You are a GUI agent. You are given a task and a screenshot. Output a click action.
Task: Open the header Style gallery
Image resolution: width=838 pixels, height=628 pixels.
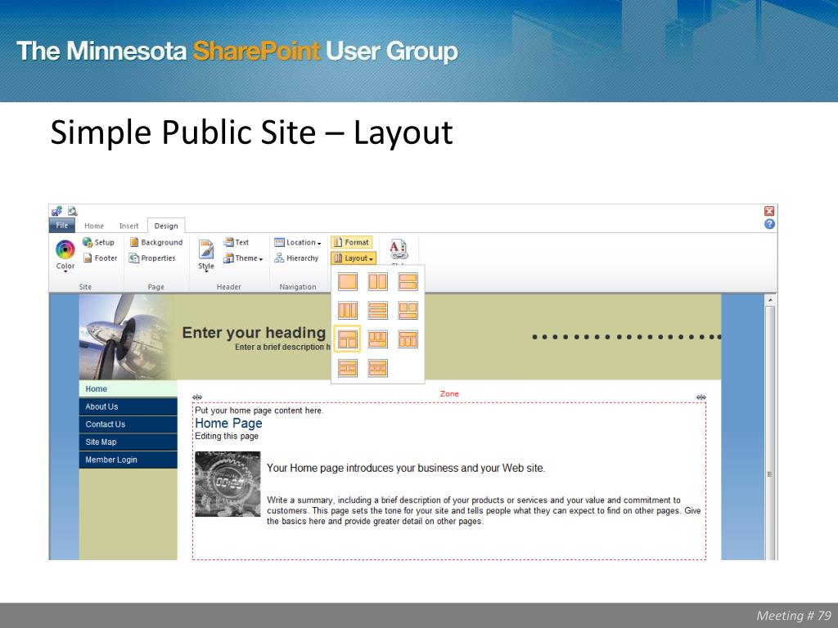point(206,255)
